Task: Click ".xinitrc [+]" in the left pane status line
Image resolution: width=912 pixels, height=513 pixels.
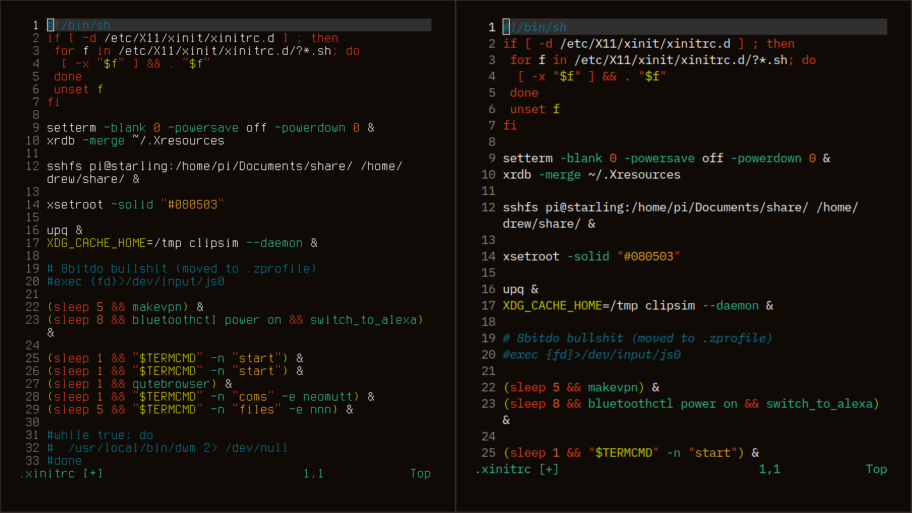Action: pos(61,473)
